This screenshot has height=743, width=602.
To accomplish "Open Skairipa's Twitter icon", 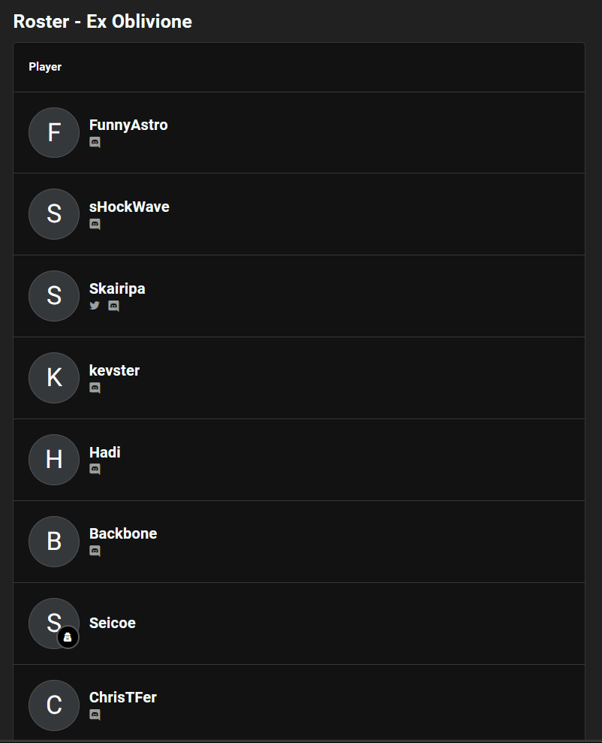I will 95,306.
